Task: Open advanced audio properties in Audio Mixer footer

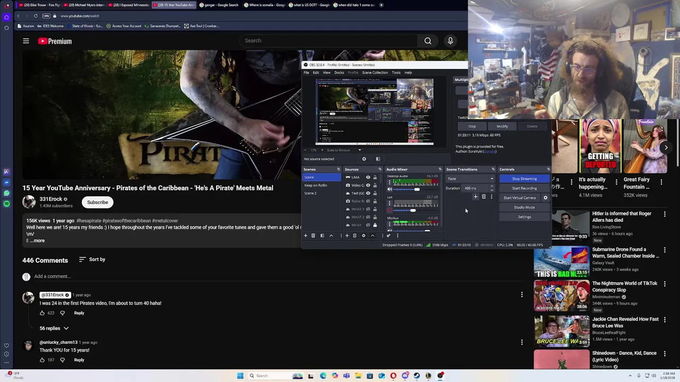Action: (388, 236)
